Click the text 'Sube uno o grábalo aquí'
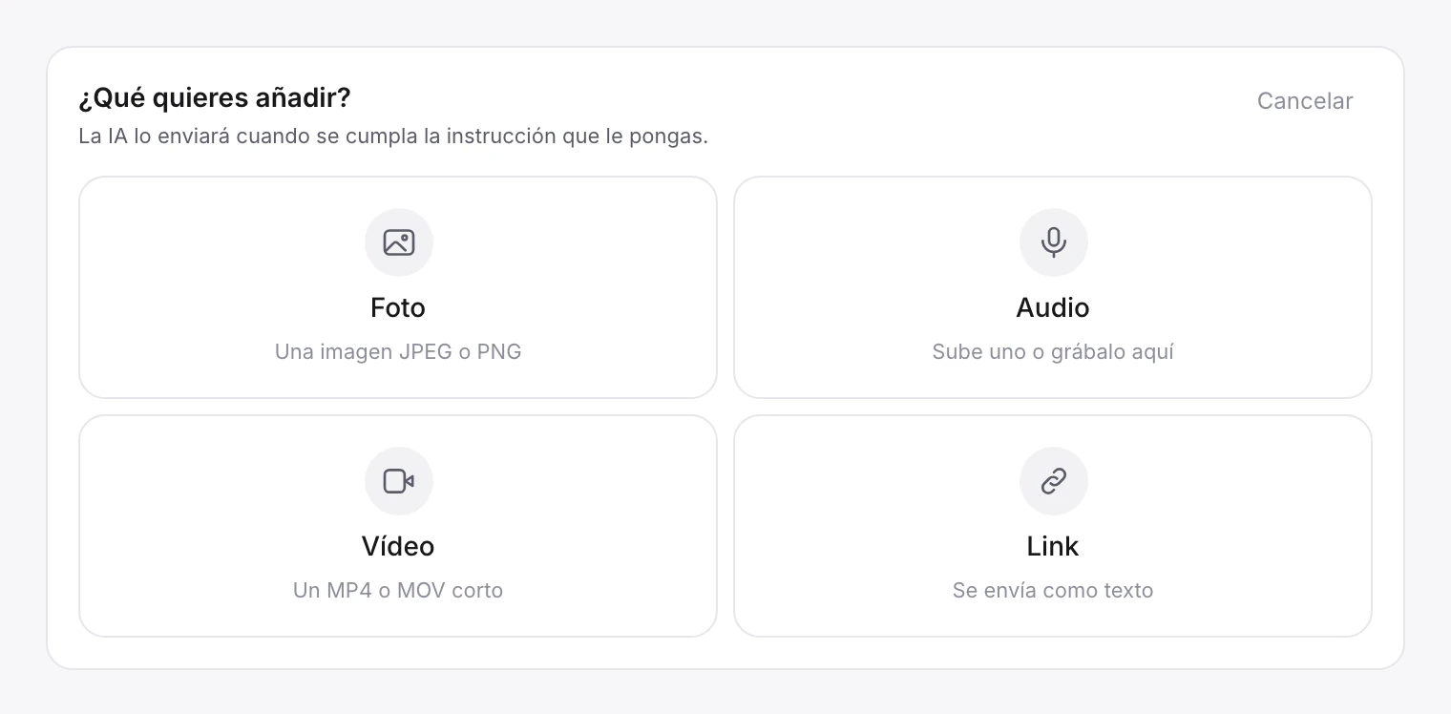The image size is (1451, 714). [1053, 351]
